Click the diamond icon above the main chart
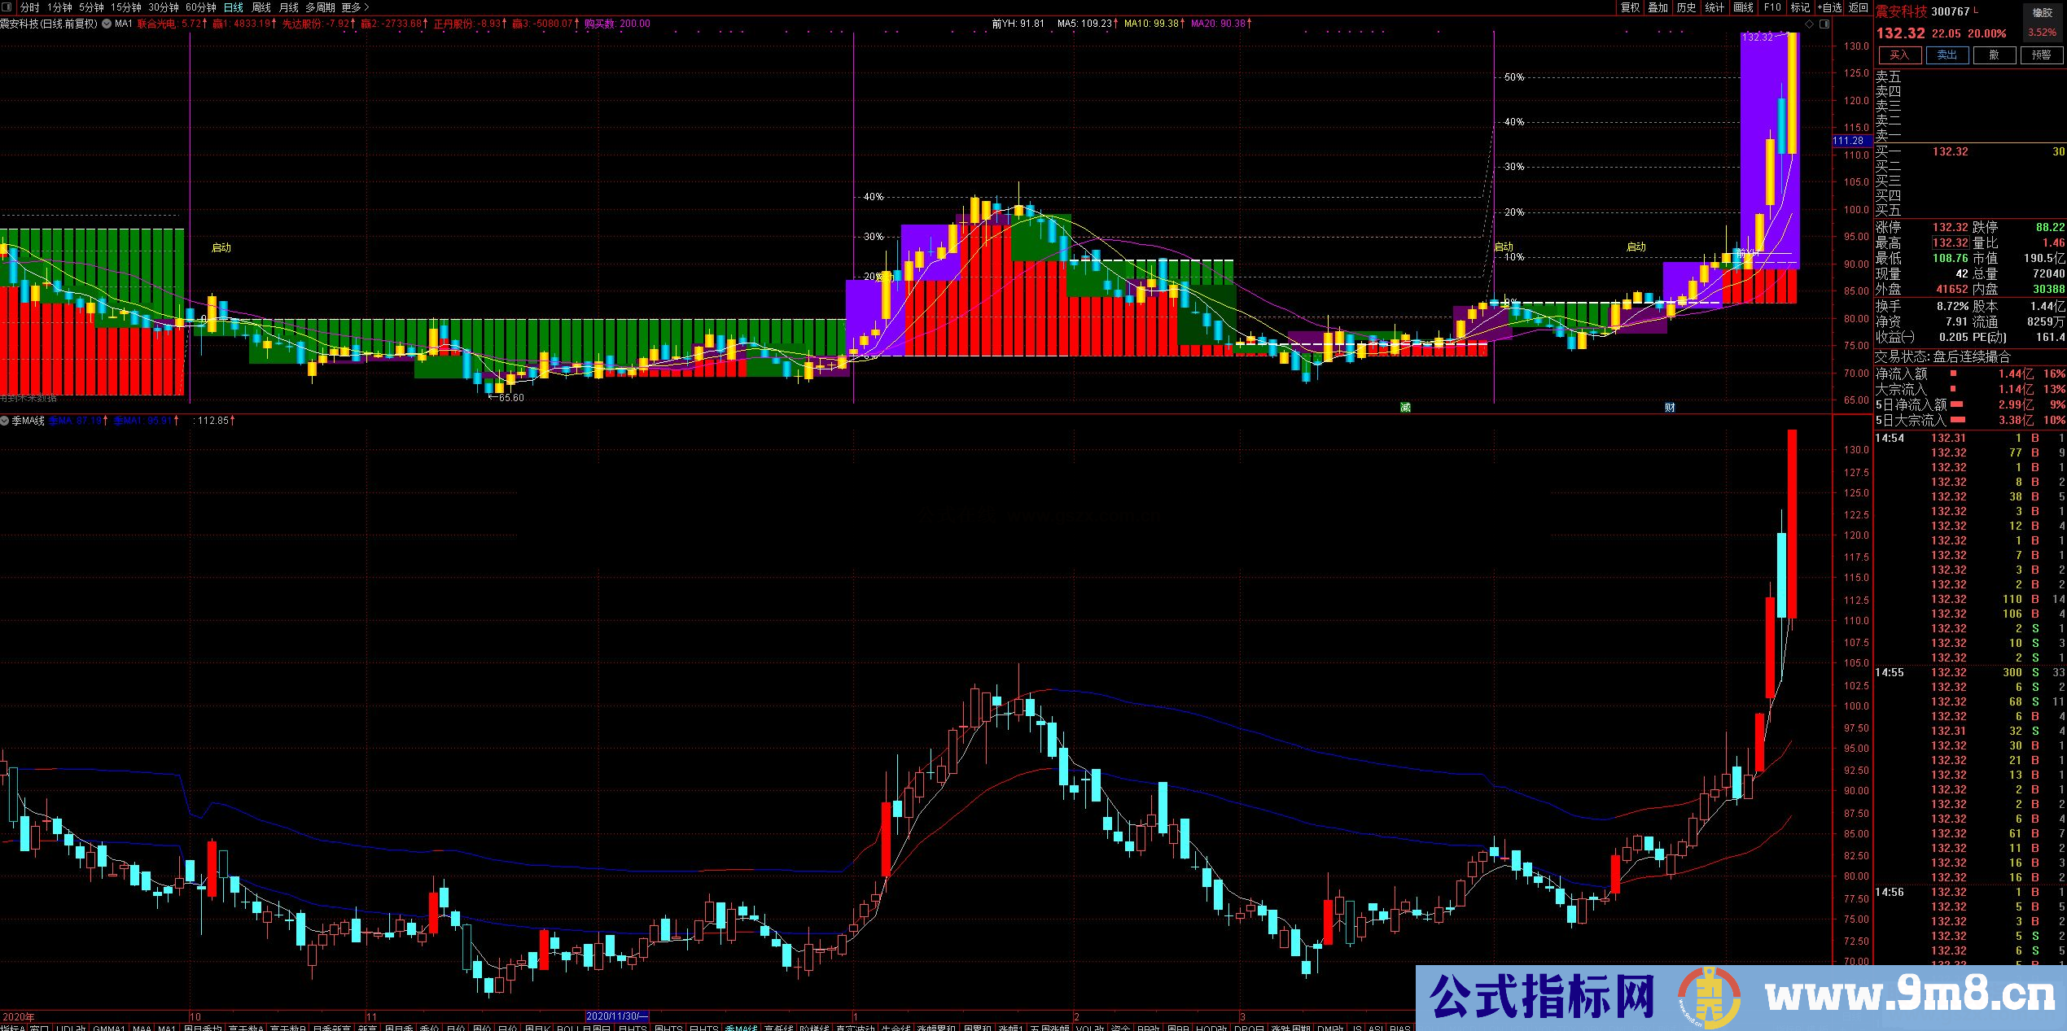 click(1810, 24)
